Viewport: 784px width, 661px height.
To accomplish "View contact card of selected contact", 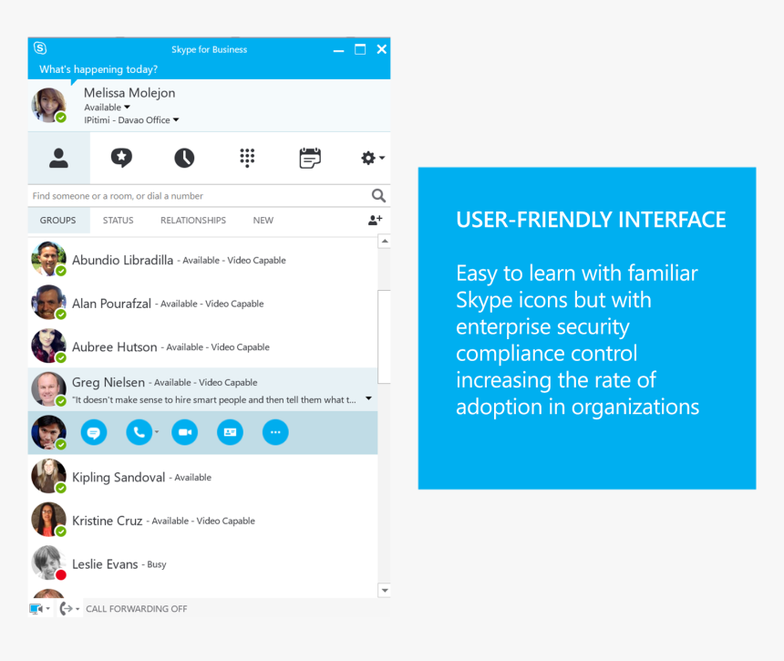I will [x=230, y=432].
